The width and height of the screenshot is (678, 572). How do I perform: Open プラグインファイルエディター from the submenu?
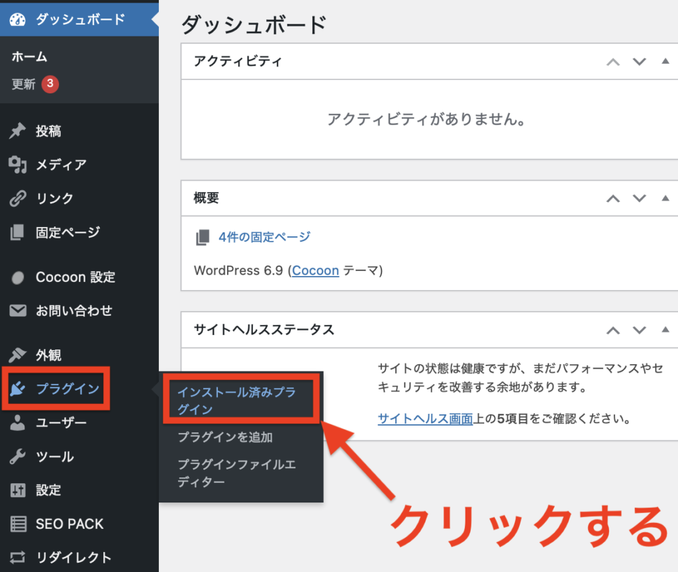tap(236, 473)
